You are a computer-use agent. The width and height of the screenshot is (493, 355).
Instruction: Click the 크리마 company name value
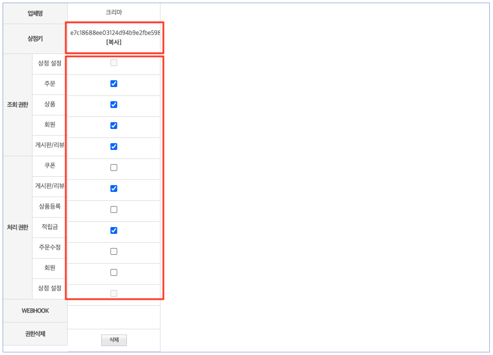click(114, 13)
